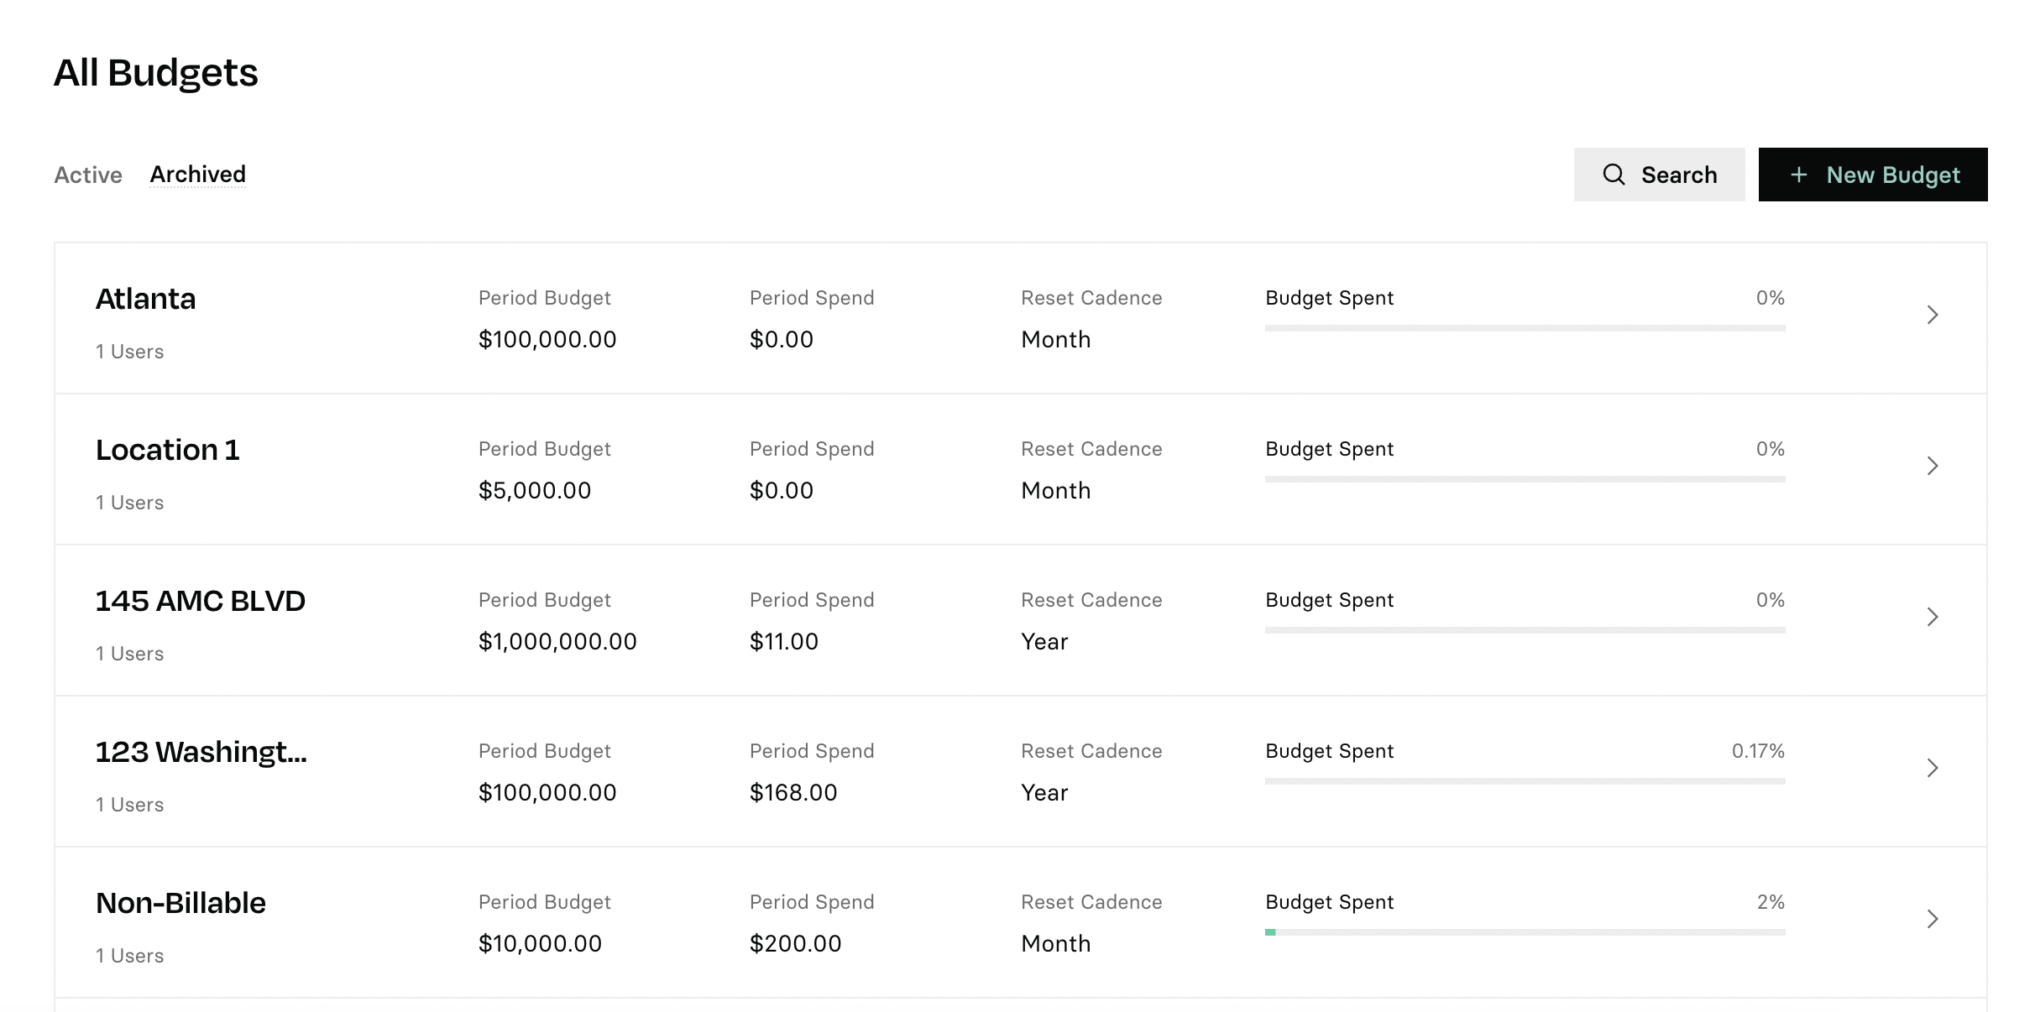2035x1012 pixels.
Task: Open Location 1 budget via right chevron
Action: (x=1933, y=466)
